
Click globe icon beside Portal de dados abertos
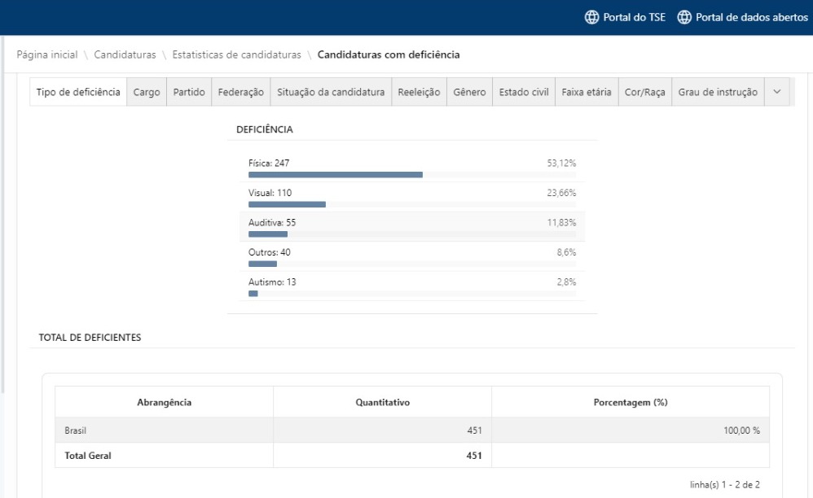pos(684,18)
